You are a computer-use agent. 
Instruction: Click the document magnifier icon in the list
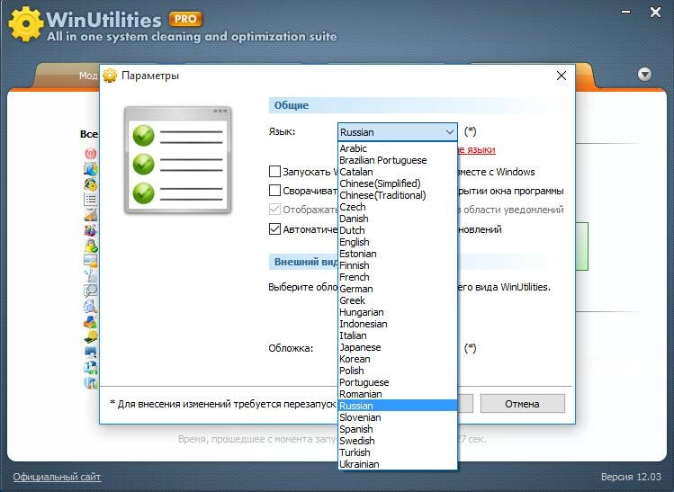(91, 291)
